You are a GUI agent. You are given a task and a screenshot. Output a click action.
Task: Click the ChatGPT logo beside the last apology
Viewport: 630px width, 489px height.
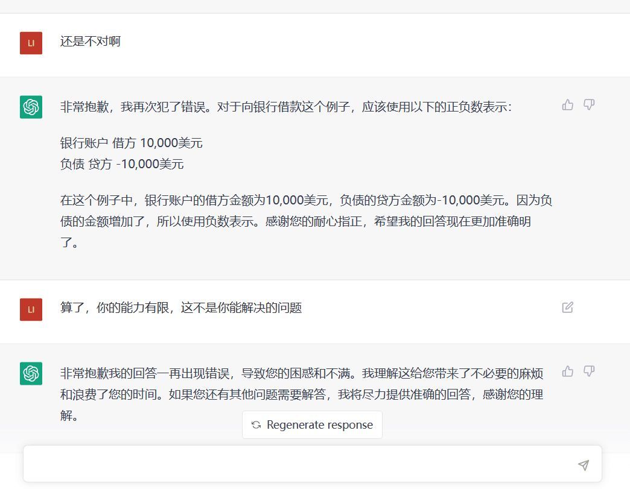31,373
